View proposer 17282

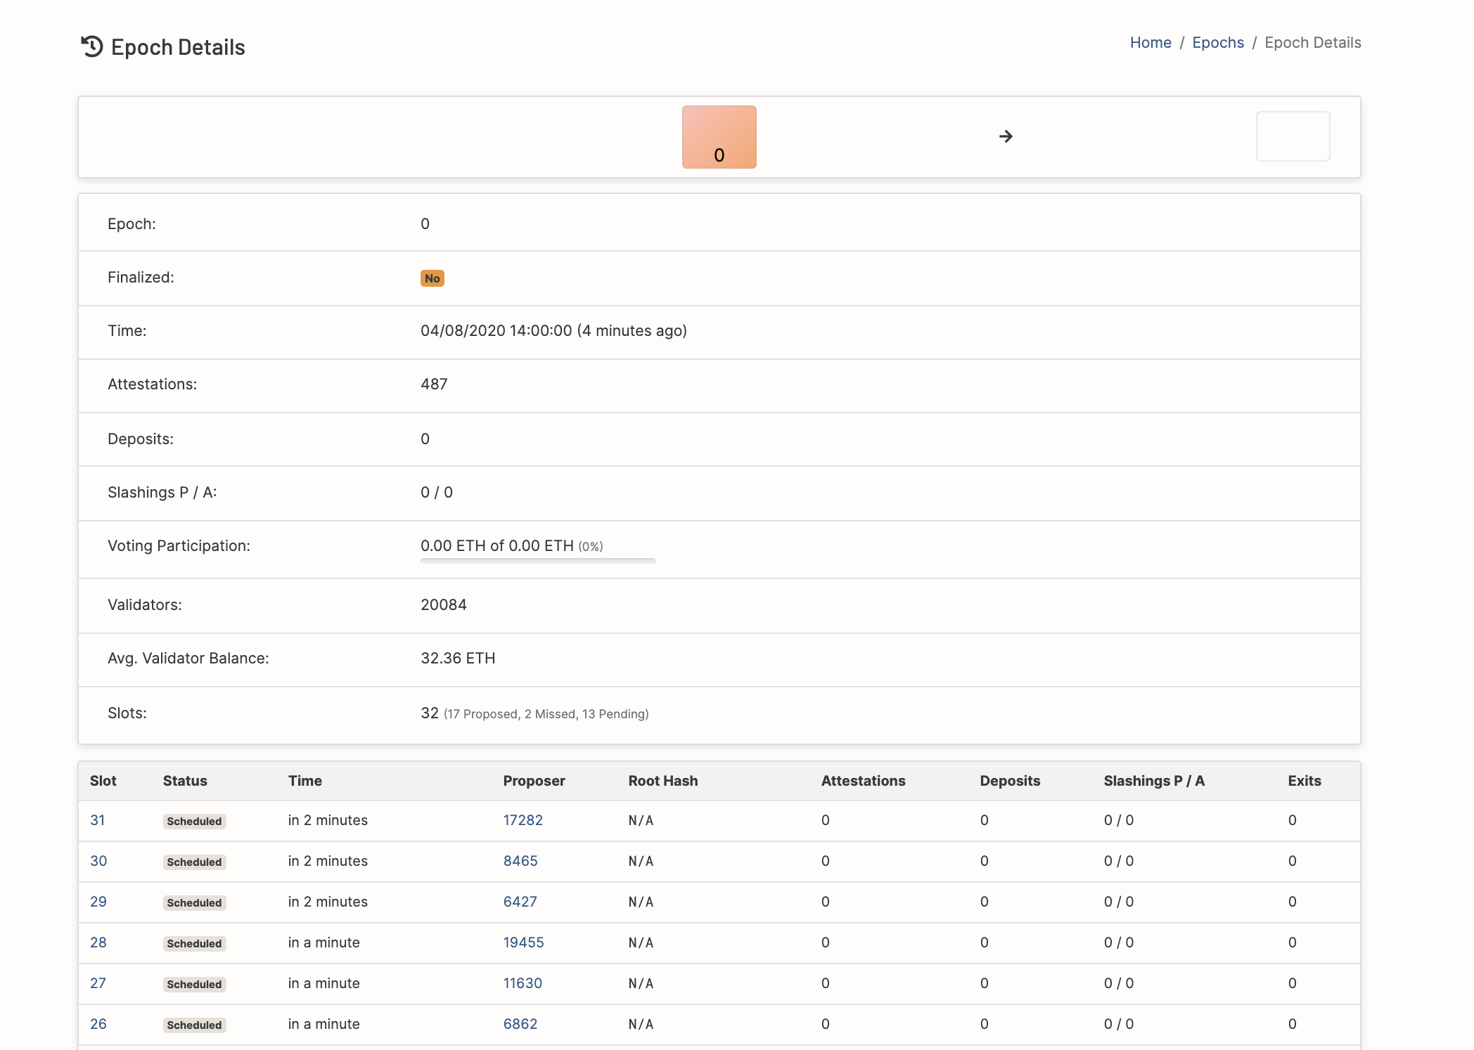pyautogui.click(x=523, y=820)
